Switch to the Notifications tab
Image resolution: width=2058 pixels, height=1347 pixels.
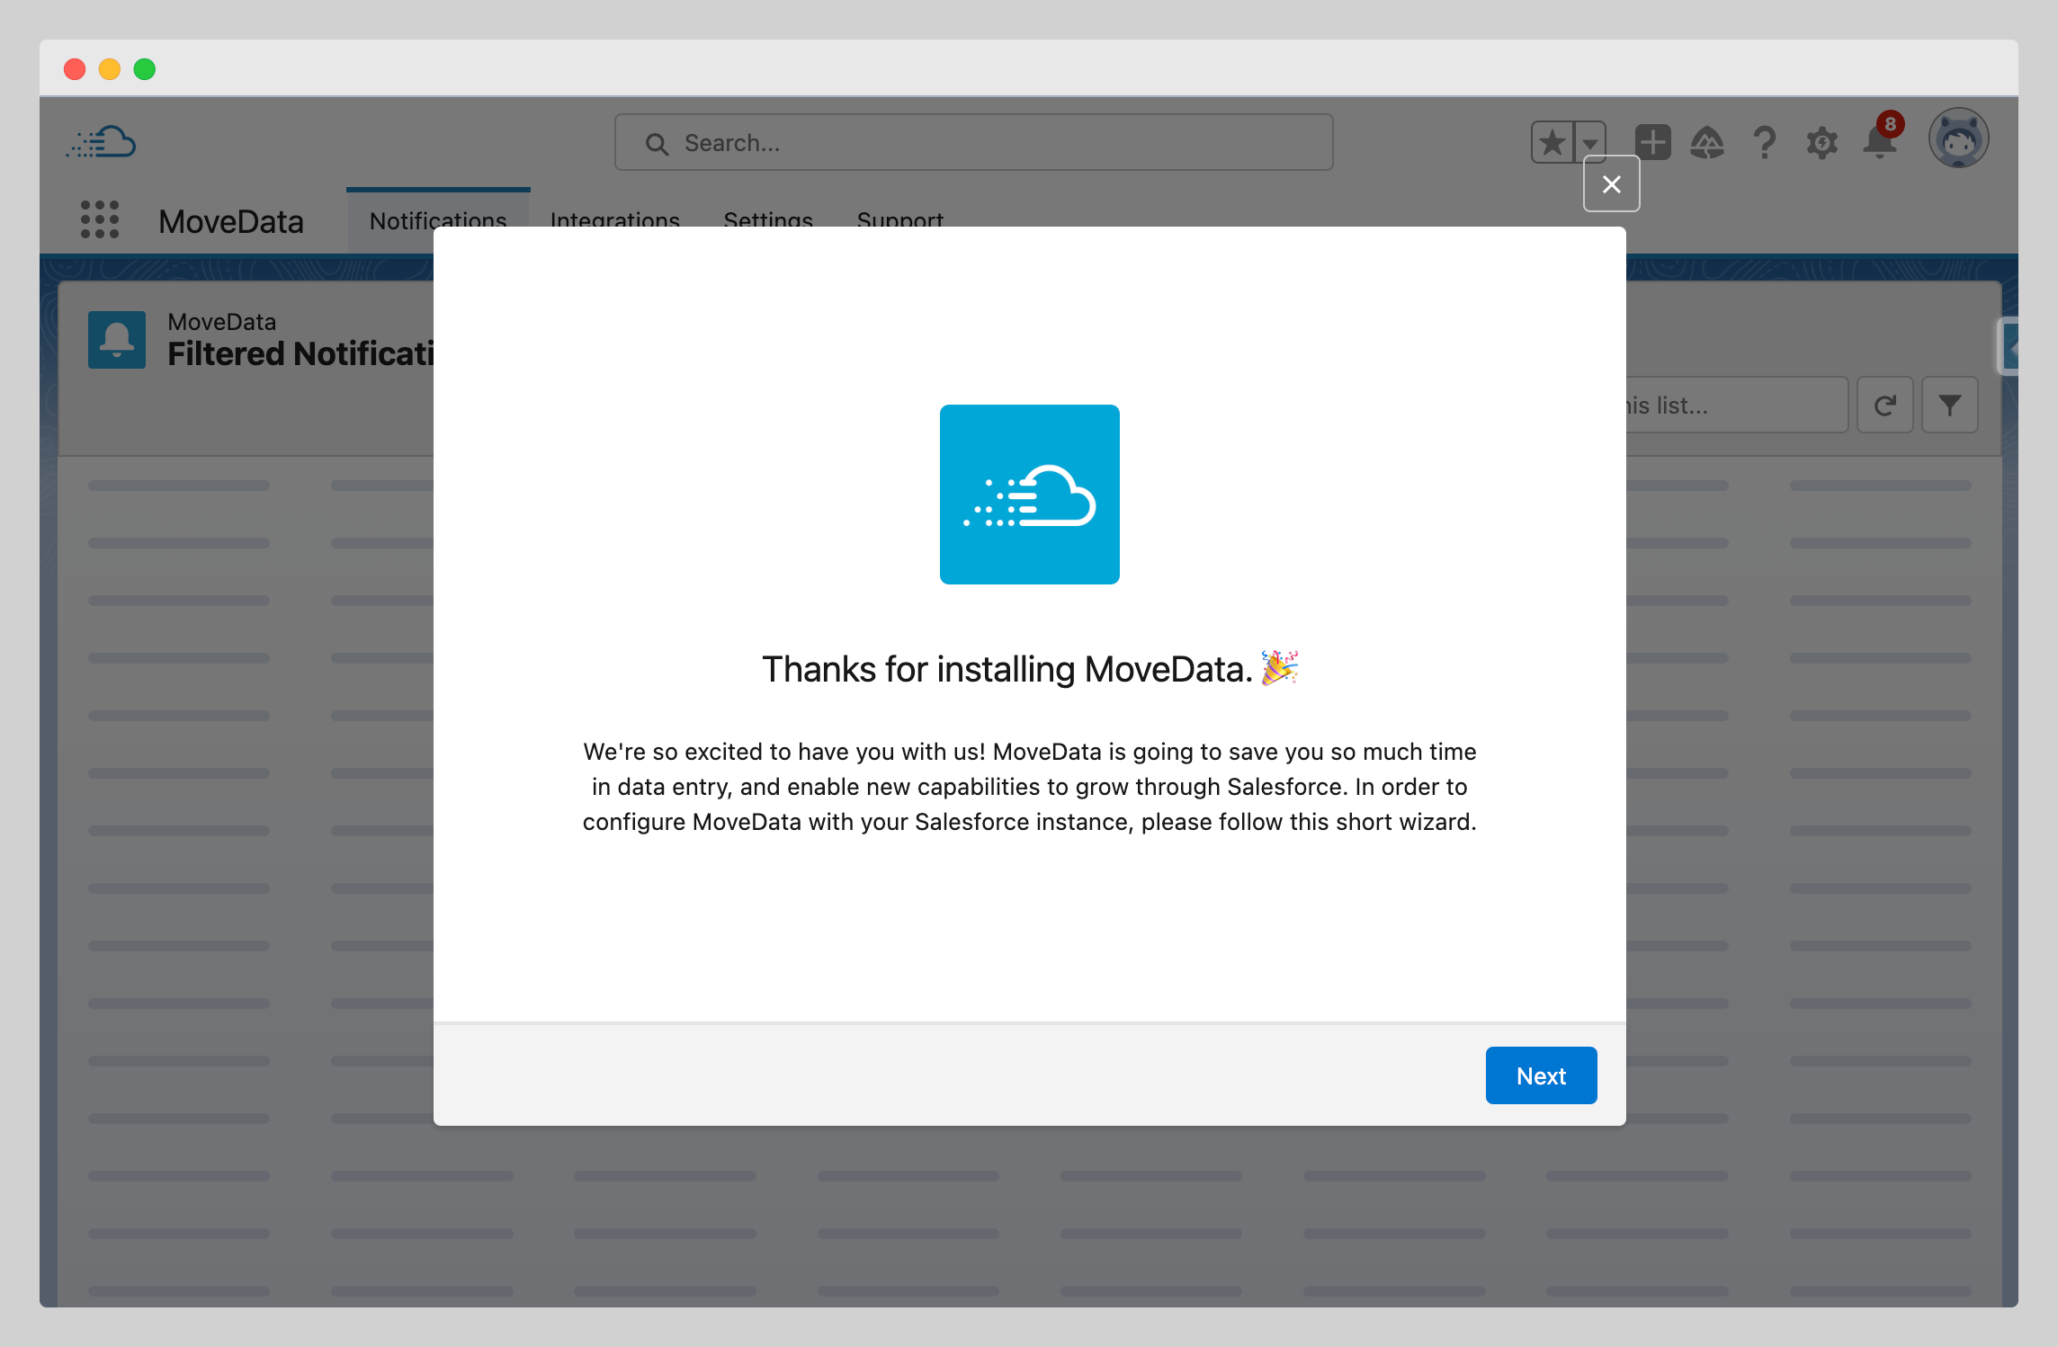(x=438, y=216)
